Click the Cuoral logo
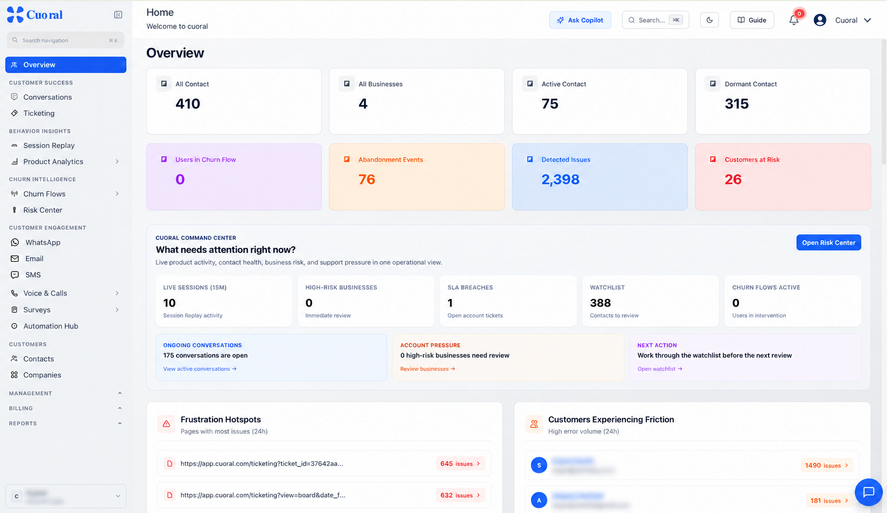This screenshot has width=887, height=513. point(34,15)
